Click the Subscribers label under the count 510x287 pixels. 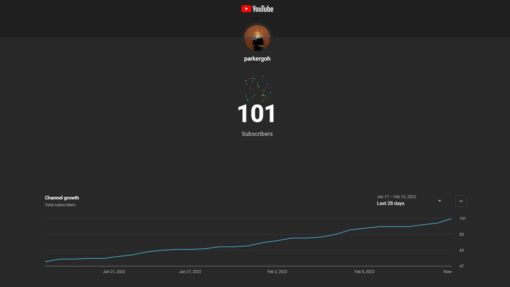257,134
